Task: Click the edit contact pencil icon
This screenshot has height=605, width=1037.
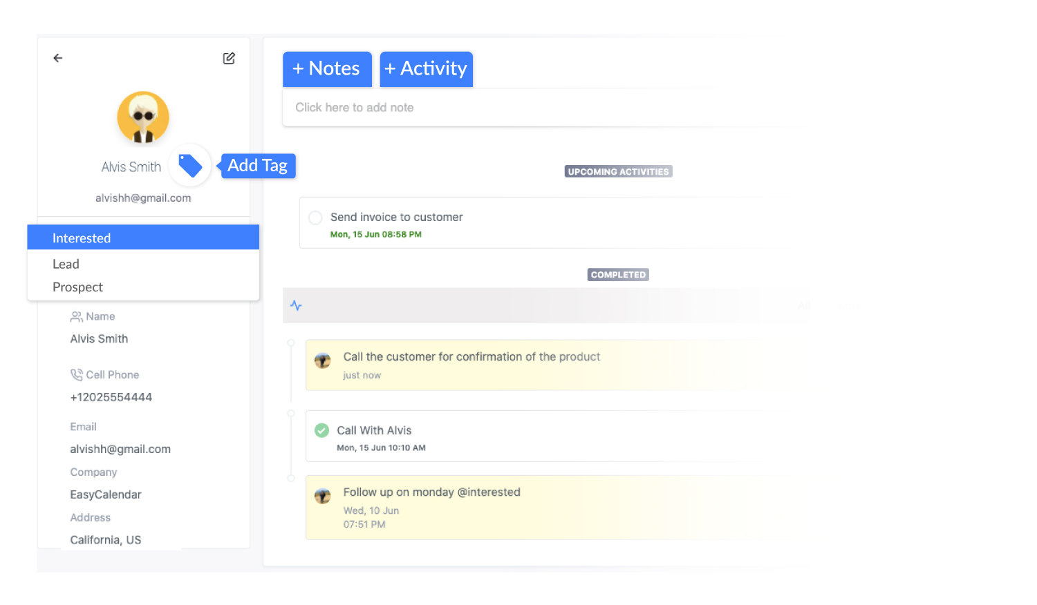Action: (229, 58)
